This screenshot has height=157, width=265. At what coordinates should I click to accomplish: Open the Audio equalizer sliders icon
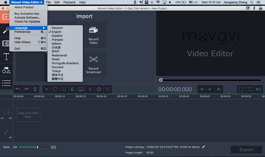coord(108,89)
